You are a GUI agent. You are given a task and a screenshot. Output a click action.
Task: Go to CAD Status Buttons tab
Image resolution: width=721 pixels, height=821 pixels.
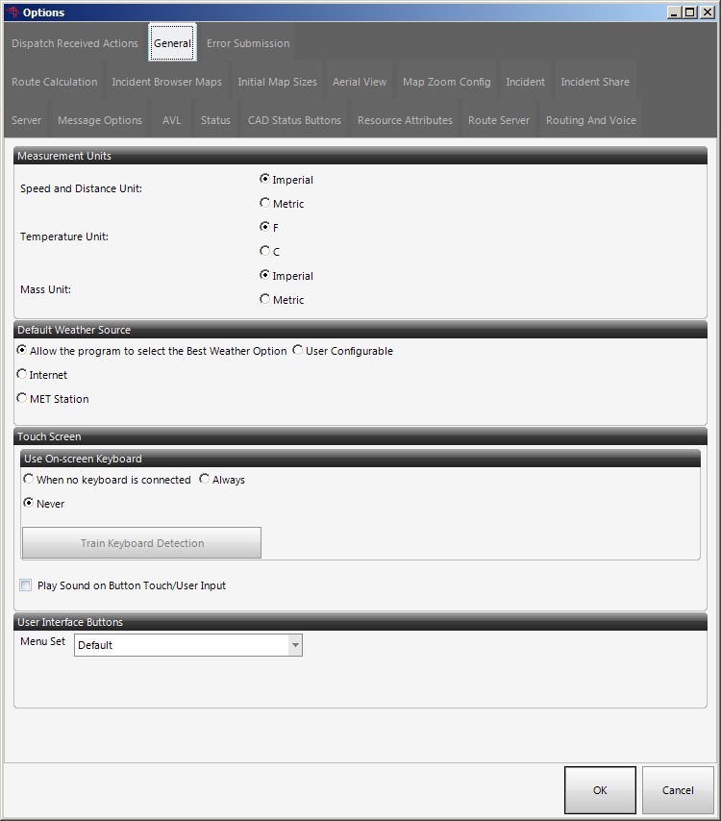pyautogui.click(x=294, y=120)
